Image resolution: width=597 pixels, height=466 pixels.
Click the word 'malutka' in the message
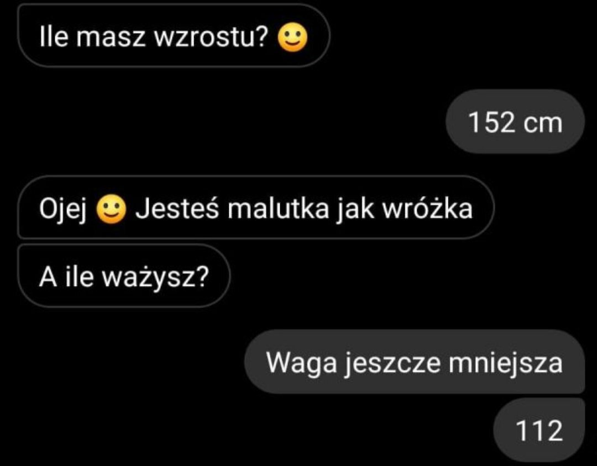278,209
